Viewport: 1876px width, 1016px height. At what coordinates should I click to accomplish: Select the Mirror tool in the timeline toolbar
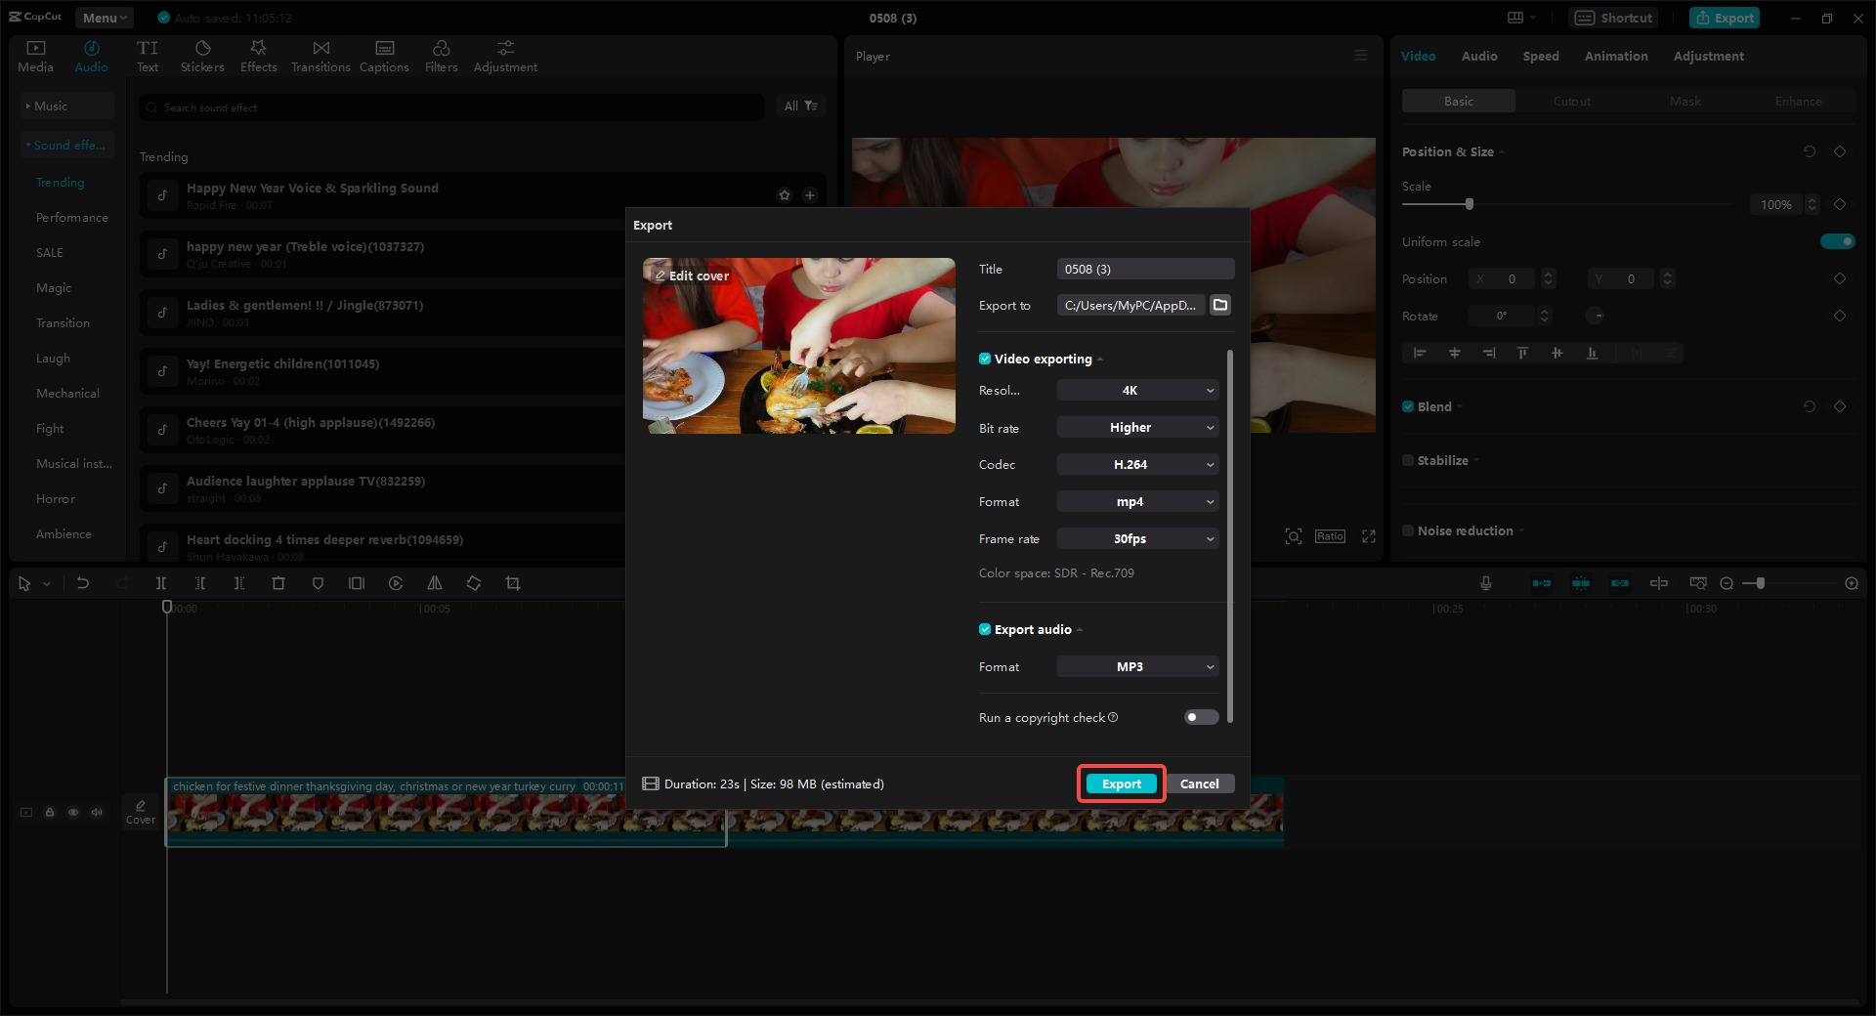point(435,583)
